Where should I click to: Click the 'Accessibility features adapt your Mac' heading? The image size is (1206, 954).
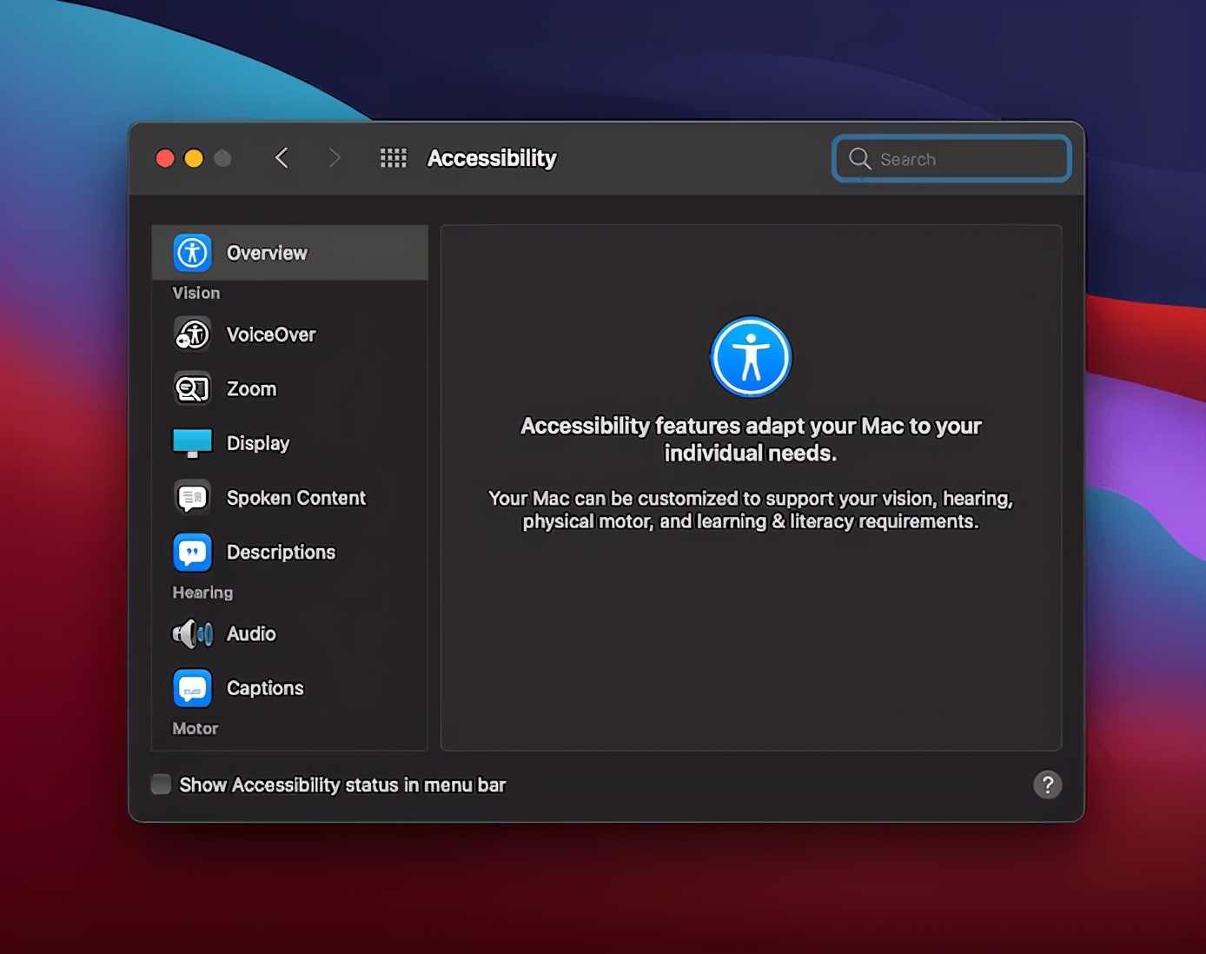[751, 439]
